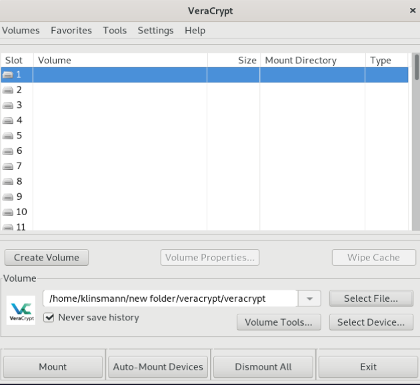Select the drive icon for slot 2
The height and width of the screenshot is (385, 420).
point(8,90)
